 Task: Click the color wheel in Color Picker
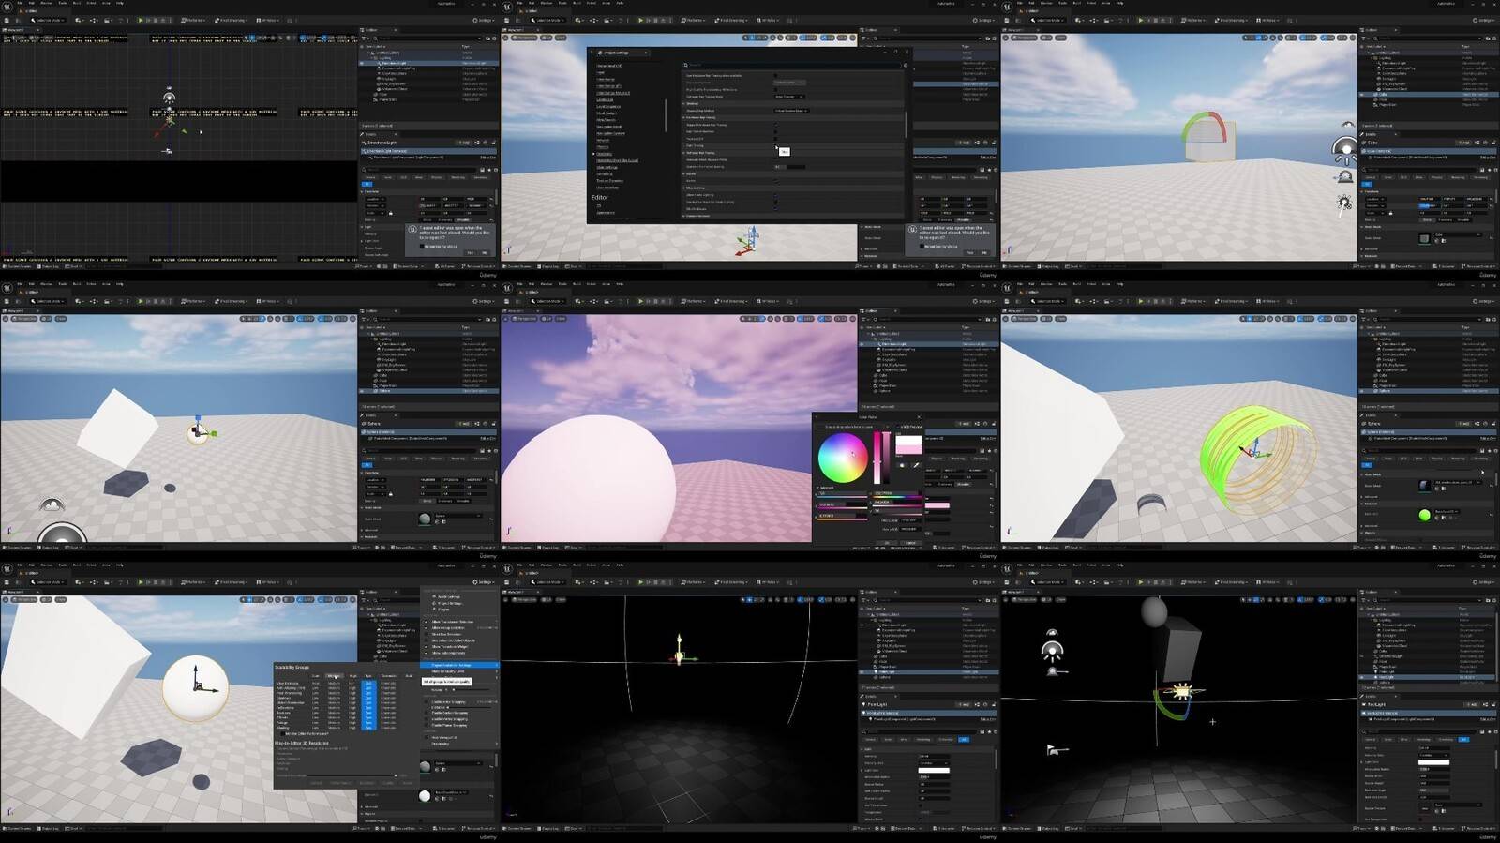click(842, 458)
